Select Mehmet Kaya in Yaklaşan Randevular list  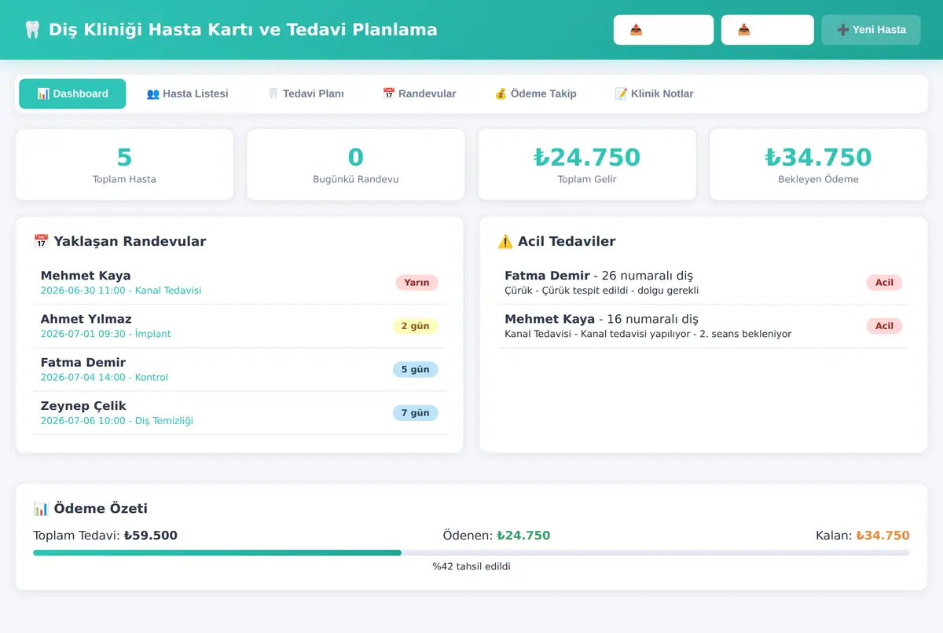(x=86, y=276)
